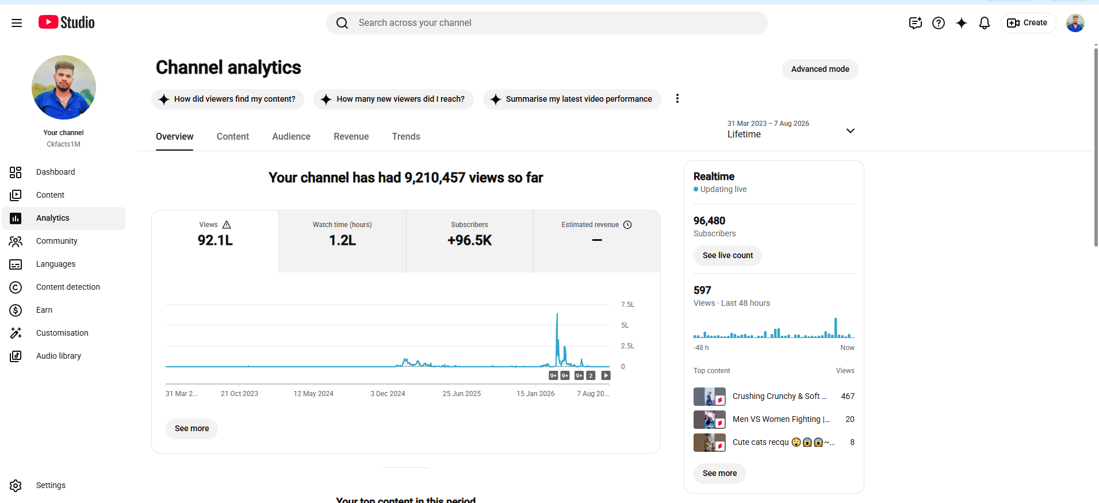The height and width of the screenshot is (503, 1099).
Task: Click the Advanced mode button
Action: point(820,69)
